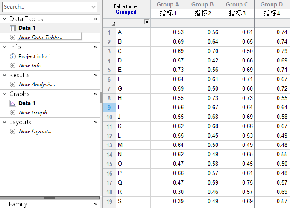Expand the Graphs section double-arrow menu
290x208 pixels.
95,94
